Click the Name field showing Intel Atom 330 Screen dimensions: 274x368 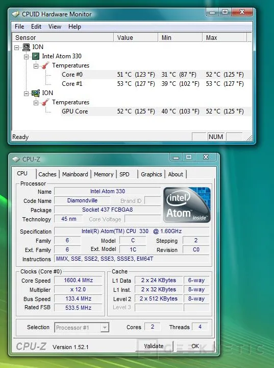pyautogui.click(x=108, y=191)
